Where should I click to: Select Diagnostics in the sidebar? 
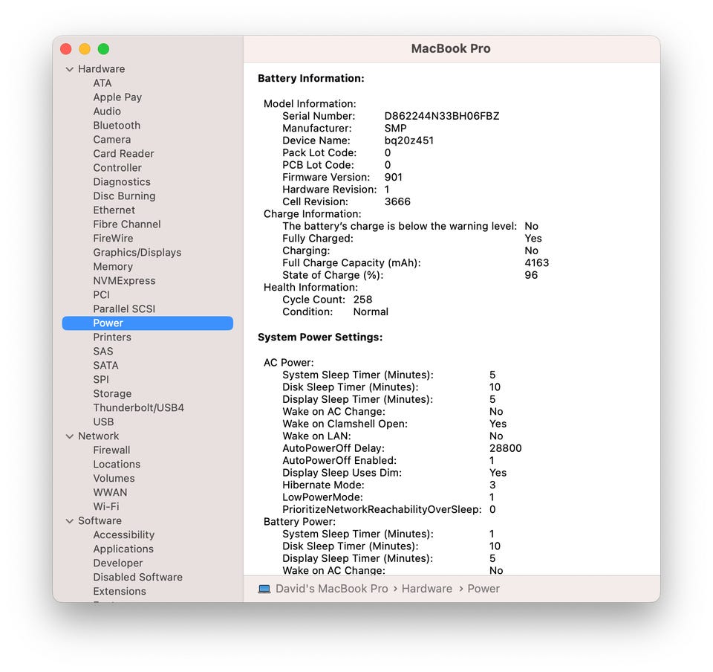click(x=122, y=182)
